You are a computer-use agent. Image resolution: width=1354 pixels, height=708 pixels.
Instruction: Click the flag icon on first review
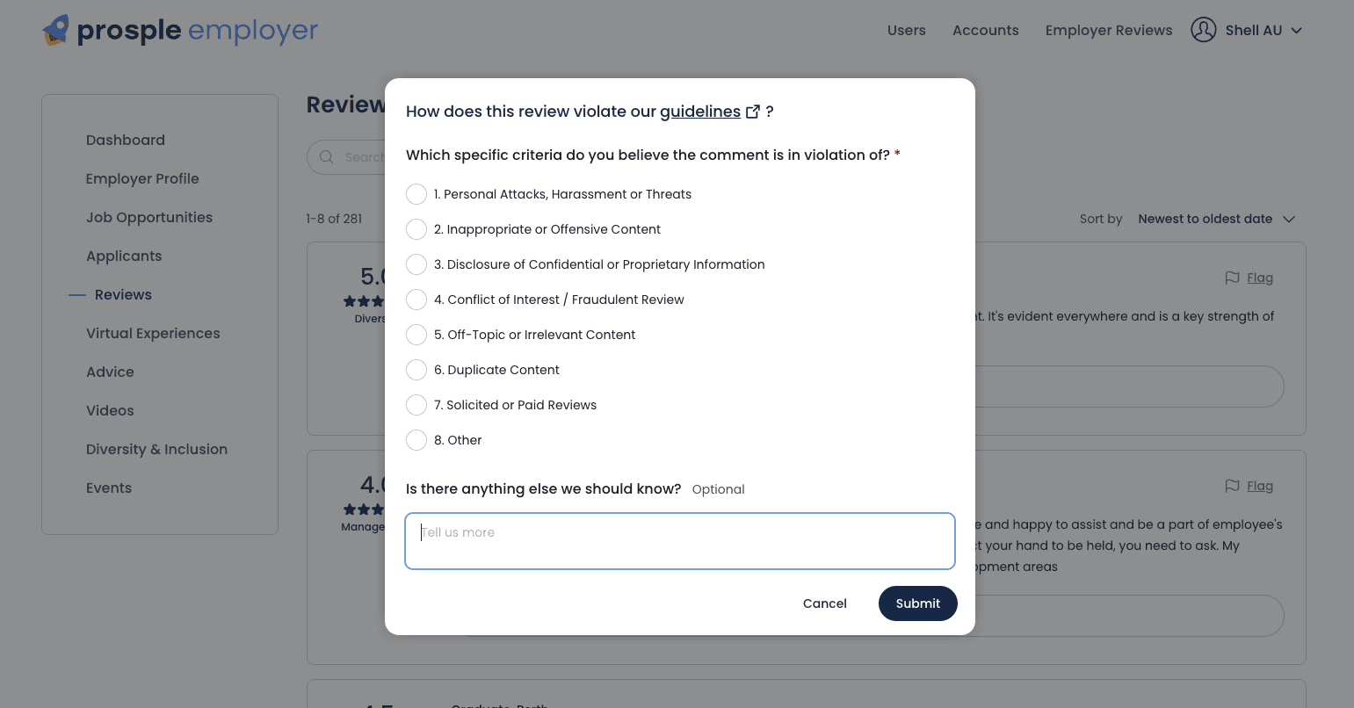[x=1232, y=278]
